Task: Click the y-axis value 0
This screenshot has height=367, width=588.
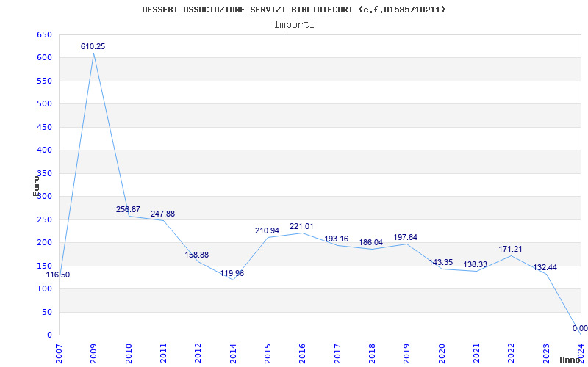Action: pyautogui.click(x=49, y=335)
